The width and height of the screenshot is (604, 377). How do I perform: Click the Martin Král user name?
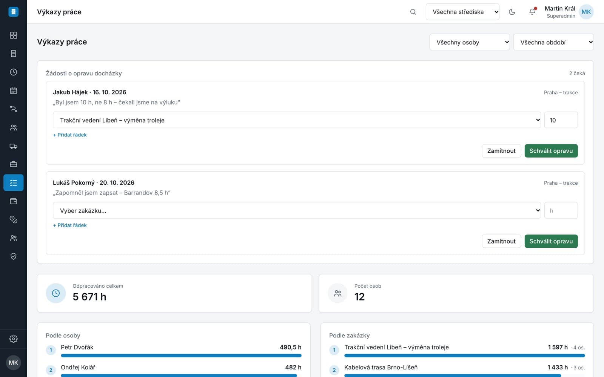(x=560, y=8)
